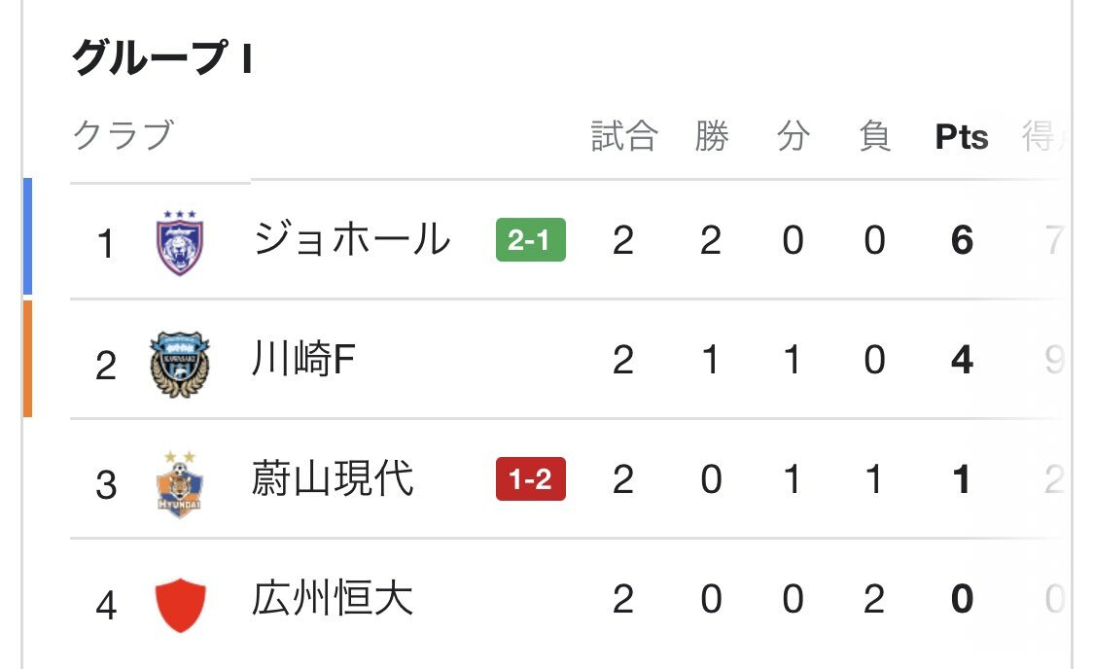Click the 試合 column header
Screen dimensions: 1094x669
click(623, 136)
